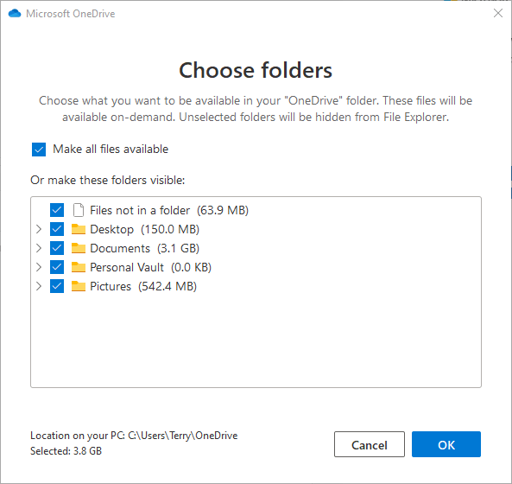Click the Desktop folder icon
The height and width of the screenshot is (484, 512).
click(79, 229)
